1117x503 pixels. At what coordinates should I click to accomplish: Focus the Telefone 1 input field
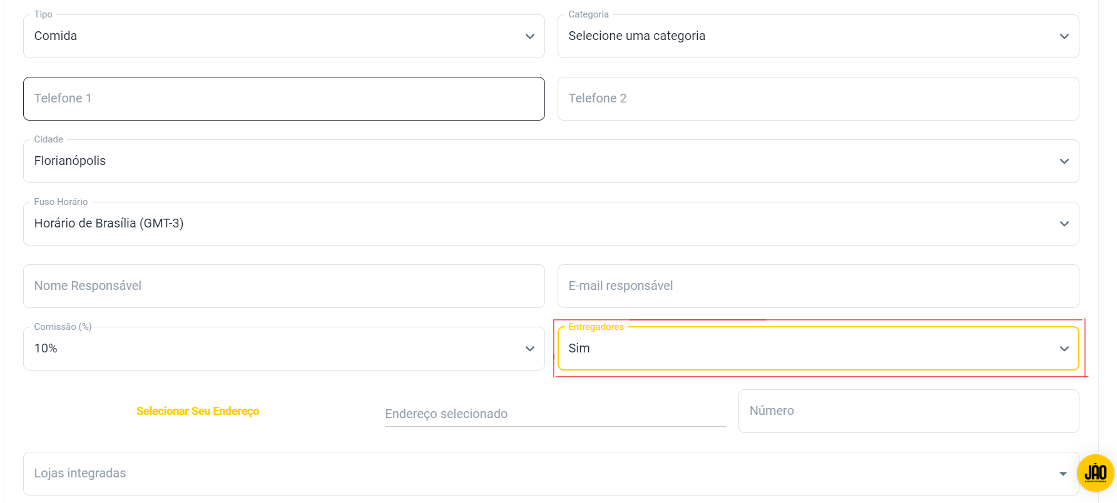[x=283, y=99]
